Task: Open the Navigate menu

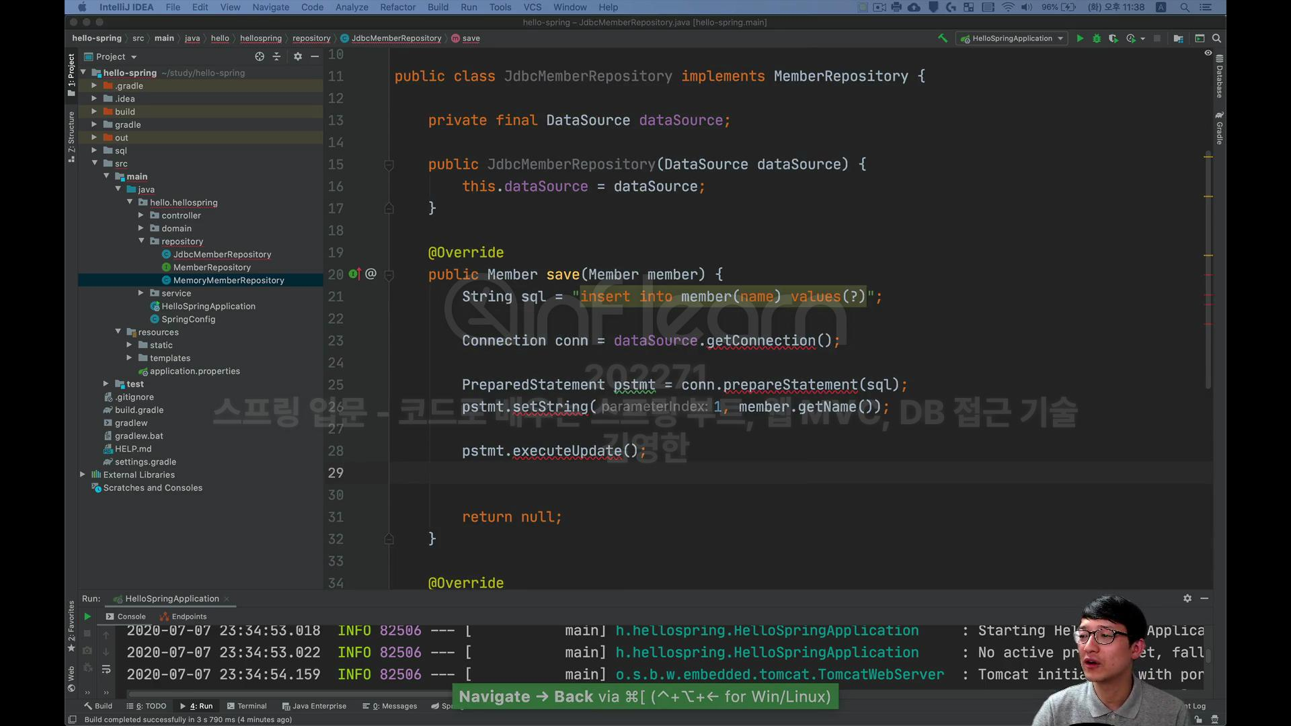Action: (x=270, y=7)
